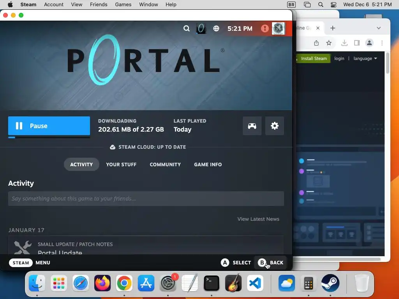The image size is (399, 299).
Task: Open the Apple menu
Action: tap(10, 5)
